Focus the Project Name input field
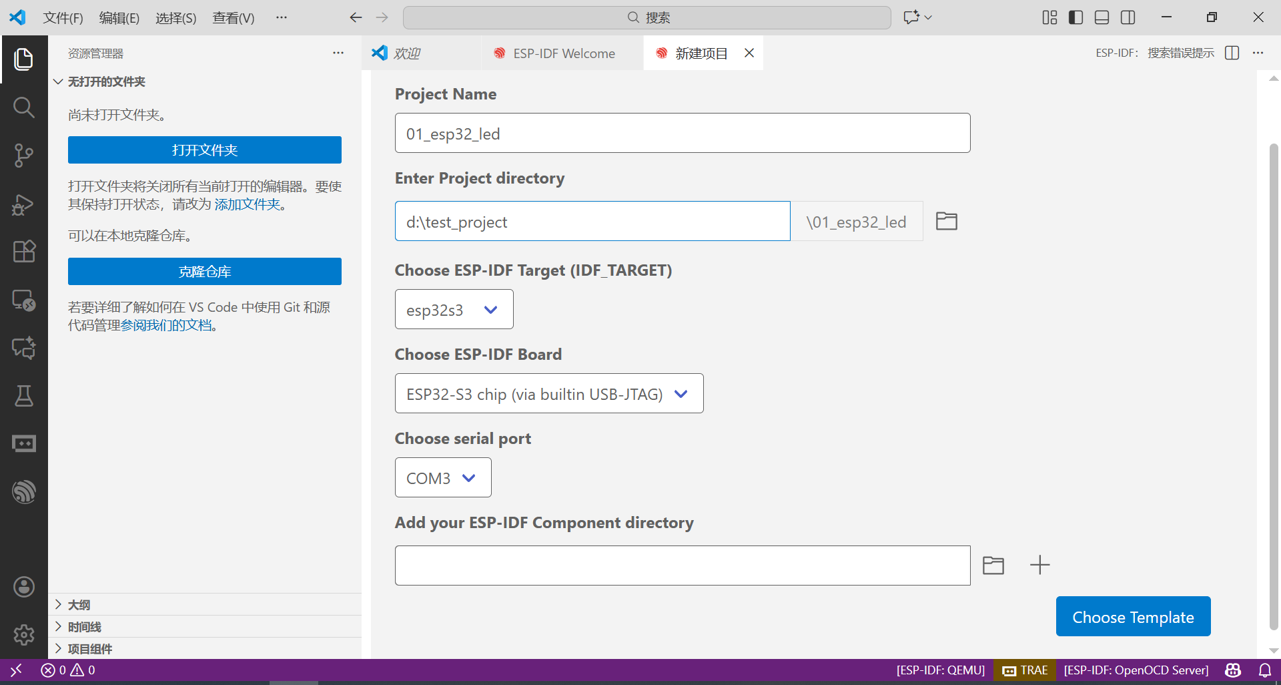Screen dimensions: 1281x685 click(x=683, y=133)
